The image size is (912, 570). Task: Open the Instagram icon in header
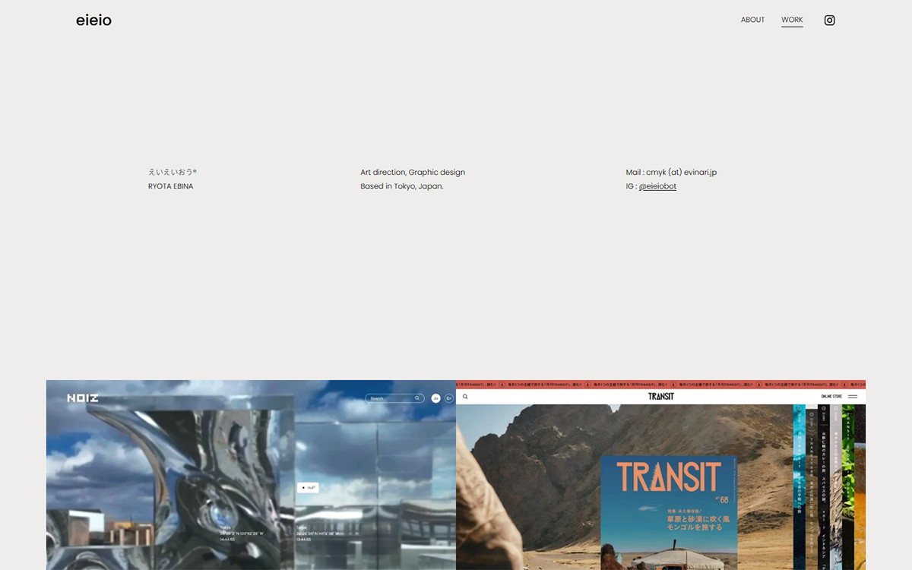click(x=829, y=21)
